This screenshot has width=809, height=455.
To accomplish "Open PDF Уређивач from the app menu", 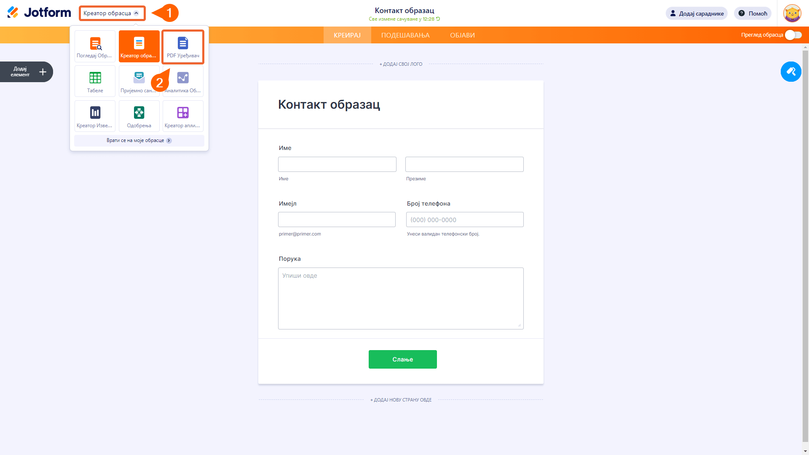I will coord(183,46).
